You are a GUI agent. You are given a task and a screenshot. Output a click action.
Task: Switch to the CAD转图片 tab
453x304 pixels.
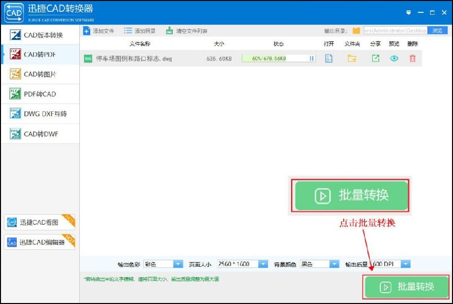click(39, 74)
